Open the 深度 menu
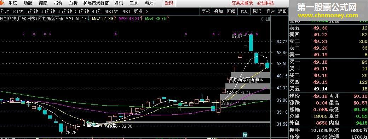368x139 pixels. pyautogui.click(x=43, y=3)
